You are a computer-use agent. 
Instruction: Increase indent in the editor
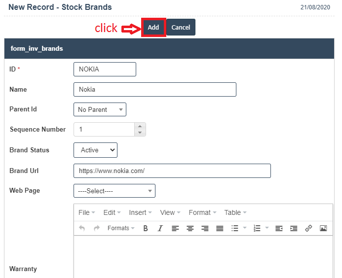(294, 228)
